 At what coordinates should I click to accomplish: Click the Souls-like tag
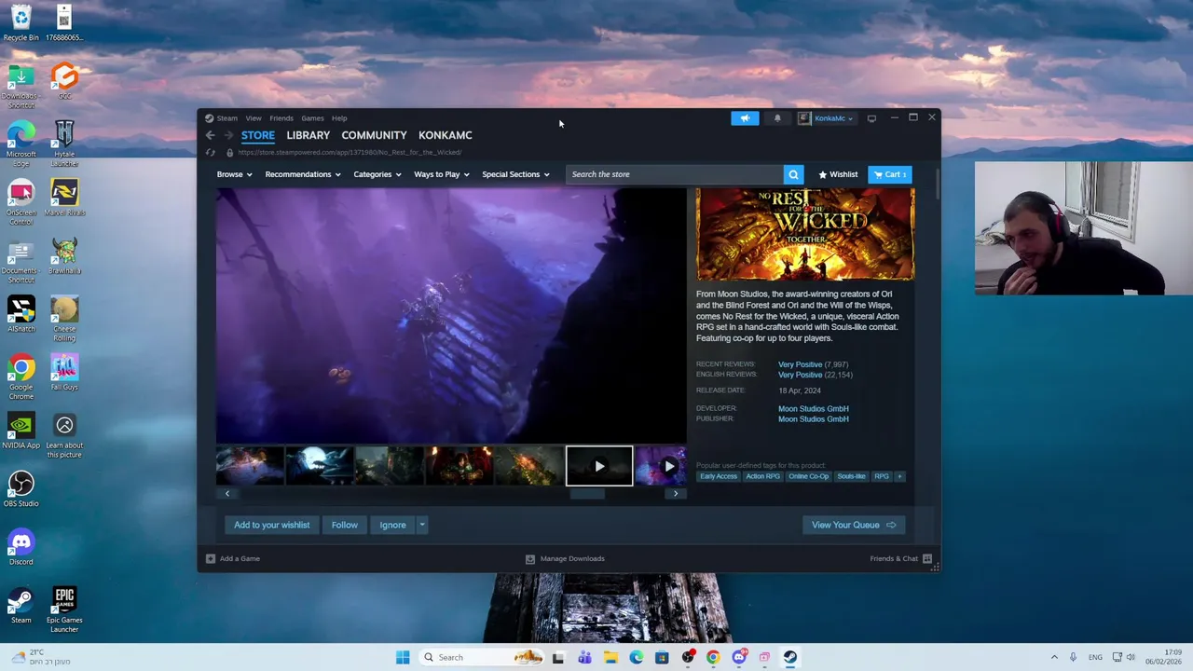tap(851, 476)
